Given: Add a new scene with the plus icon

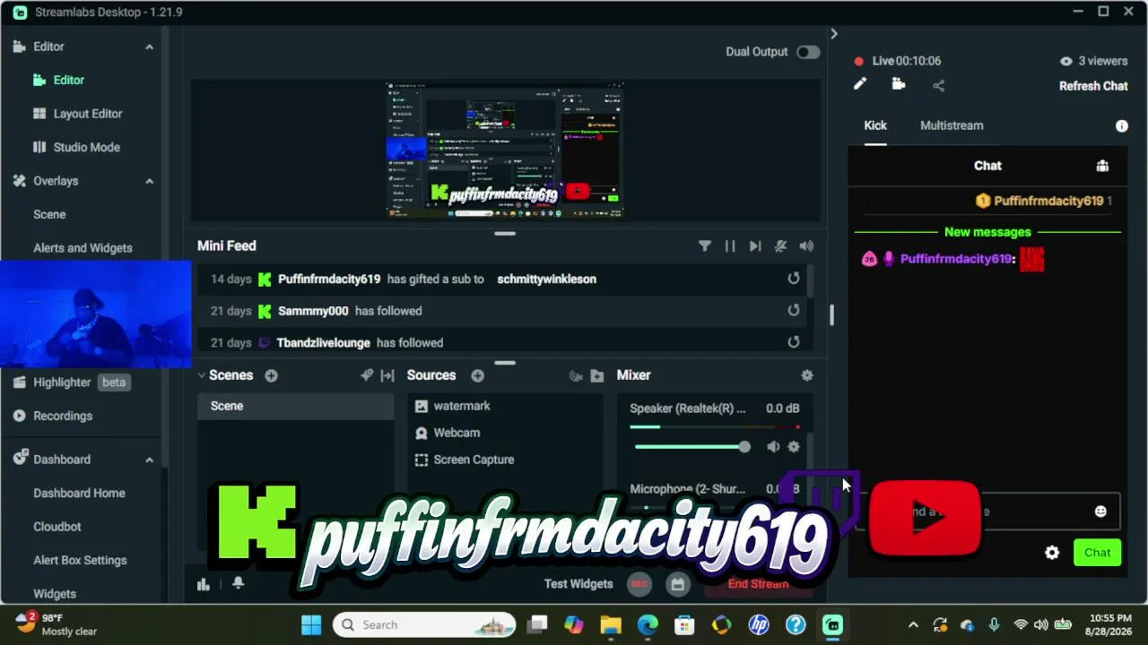Looking at the screenshot, I should pyautogui.click(x=271, y=375).
